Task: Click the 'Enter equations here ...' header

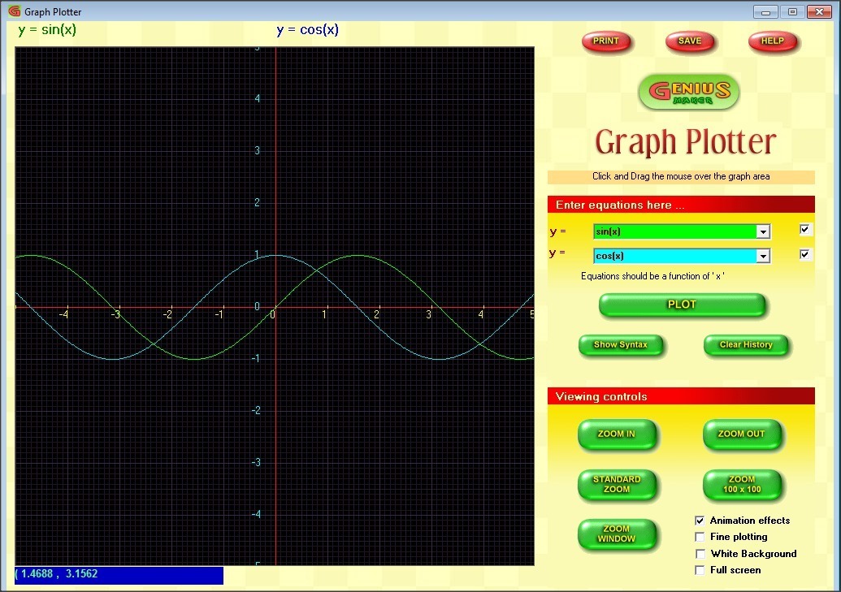Action: (x=681, y=205)
